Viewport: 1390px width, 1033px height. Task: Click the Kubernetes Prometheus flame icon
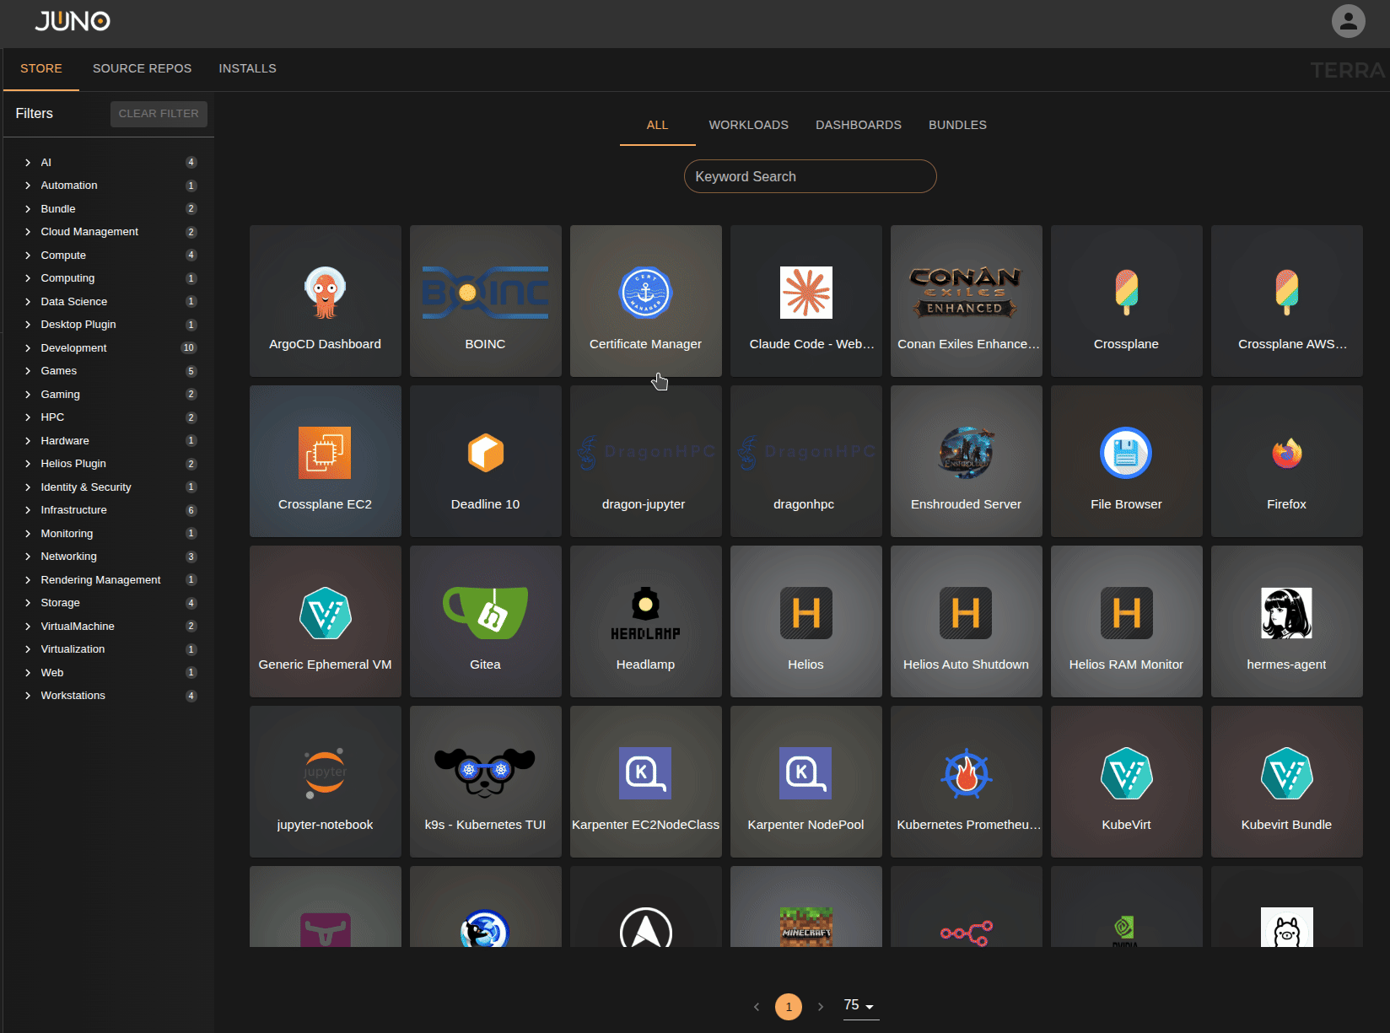pos(966,773)
